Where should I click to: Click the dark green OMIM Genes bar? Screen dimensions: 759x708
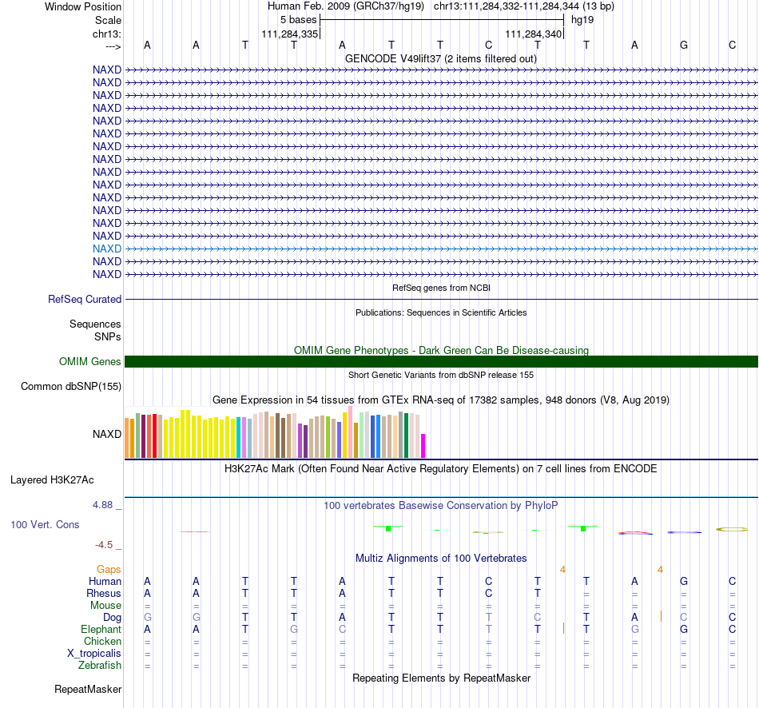pyautogui.click(x=441, y=361)
